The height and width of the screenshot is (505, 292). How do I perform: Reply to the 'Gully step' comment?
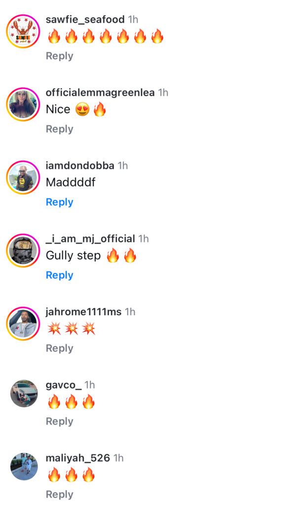click(x=59, y=275)
